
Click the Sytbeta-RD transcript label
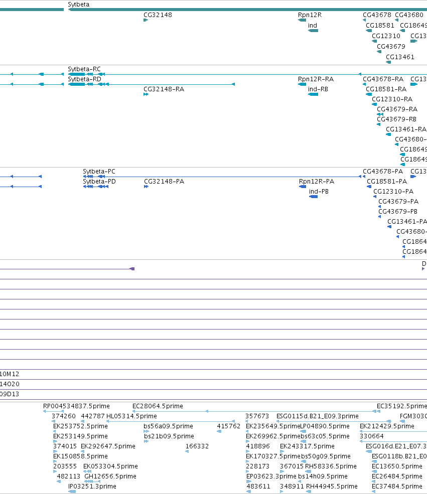coord(84,79)
